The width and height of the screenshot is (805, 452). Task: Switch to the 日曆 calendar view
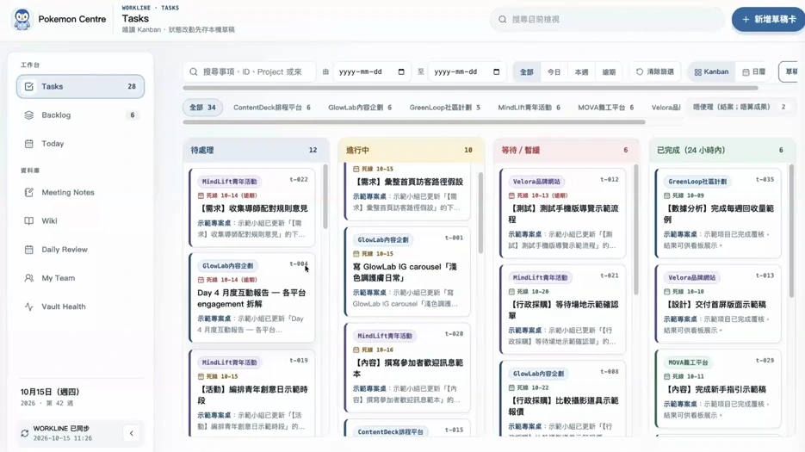[x=753, y=72]
